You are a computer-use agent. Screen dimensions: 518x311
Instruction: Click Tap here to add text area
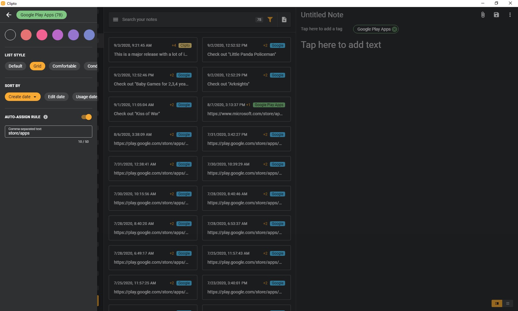[x=341, y=45]
